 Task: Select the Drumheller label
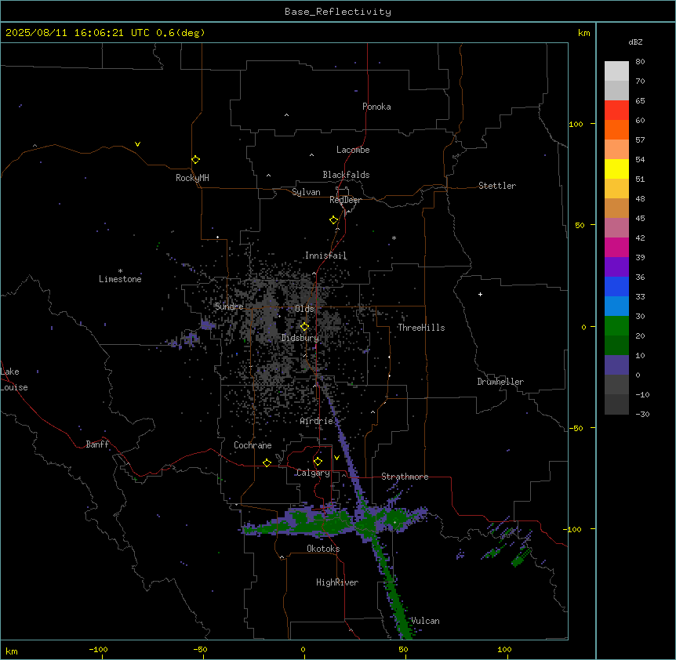[500, 382]
